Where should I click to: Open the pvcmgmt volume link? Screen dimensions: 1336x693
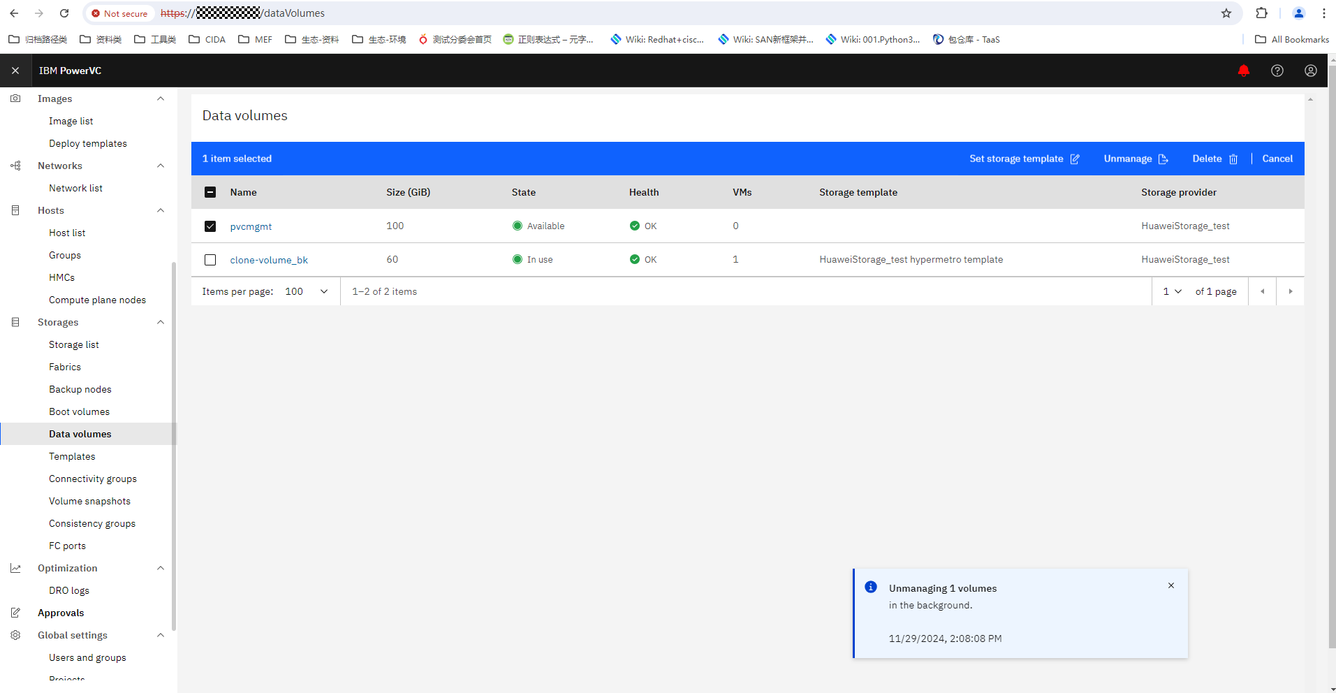click(251, 226)
